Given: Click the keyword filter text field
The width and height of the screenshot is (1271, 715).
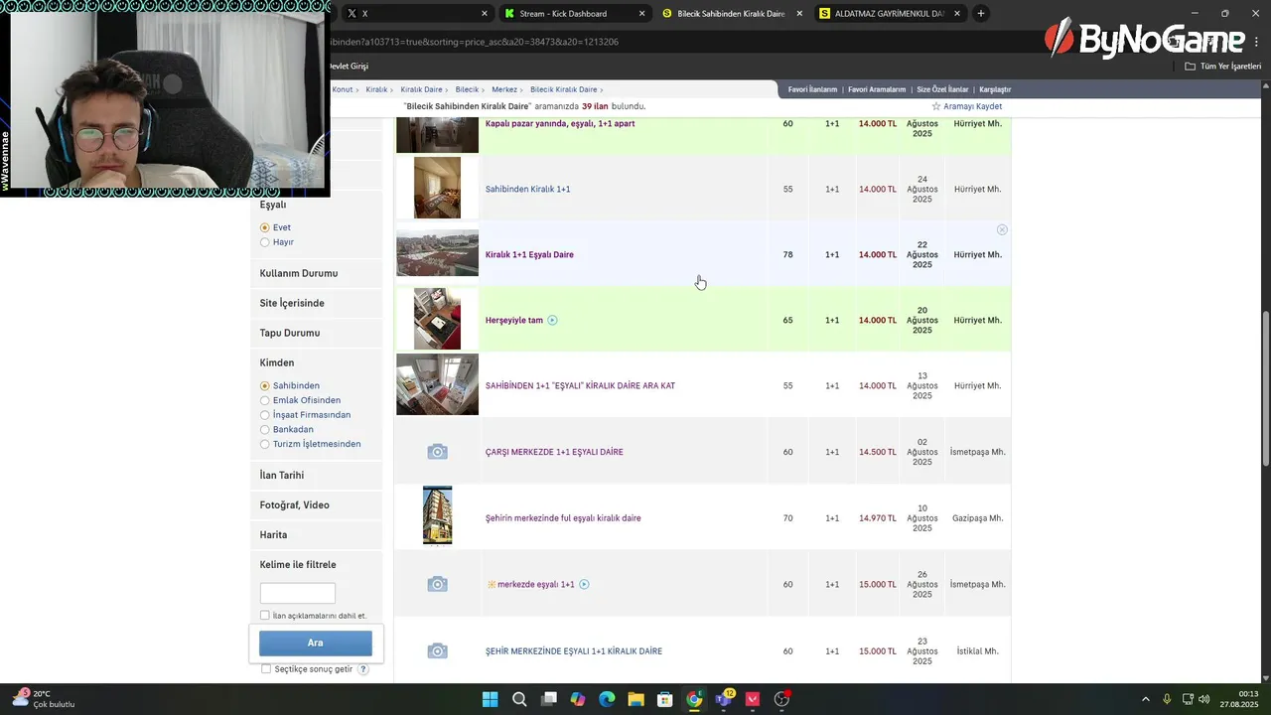Looking at the screenshot, I should coord(298,593).
